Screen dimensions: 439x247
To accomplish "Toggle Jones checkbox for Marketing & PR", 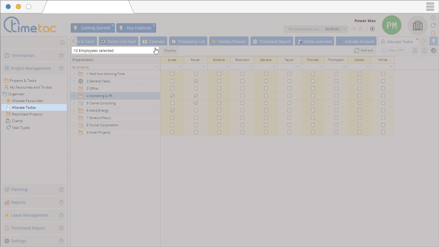I will tap(172, 96).
